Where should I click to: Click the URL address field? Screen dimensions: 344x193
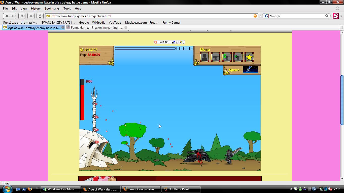(152, 16)
